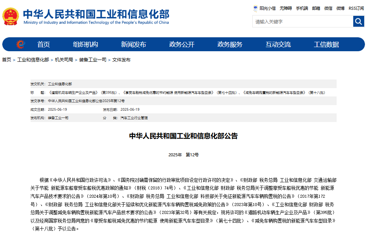The width and height of the screenshot is (371, 232).
Task: Select 政务服务 from the navigation bar
Action: pos(230,44)
